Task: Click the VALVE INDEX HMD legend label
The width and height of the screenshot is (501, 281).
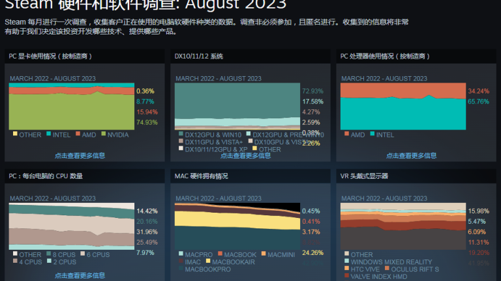Action: [379, 276]
